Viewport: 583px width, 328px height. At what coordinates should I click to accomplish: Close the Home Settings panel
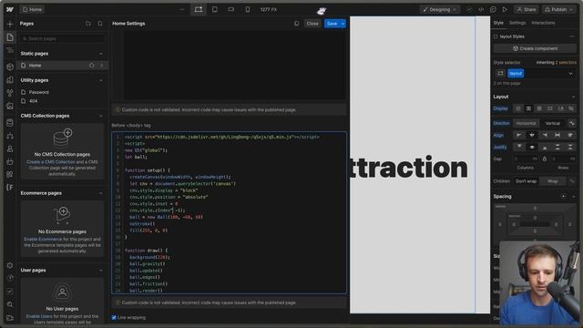pyautogui.click(x=312, y=24)
